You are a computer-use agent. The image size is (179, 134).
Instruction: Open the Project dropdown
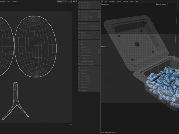pyautogui.click(x=62, y=1)
